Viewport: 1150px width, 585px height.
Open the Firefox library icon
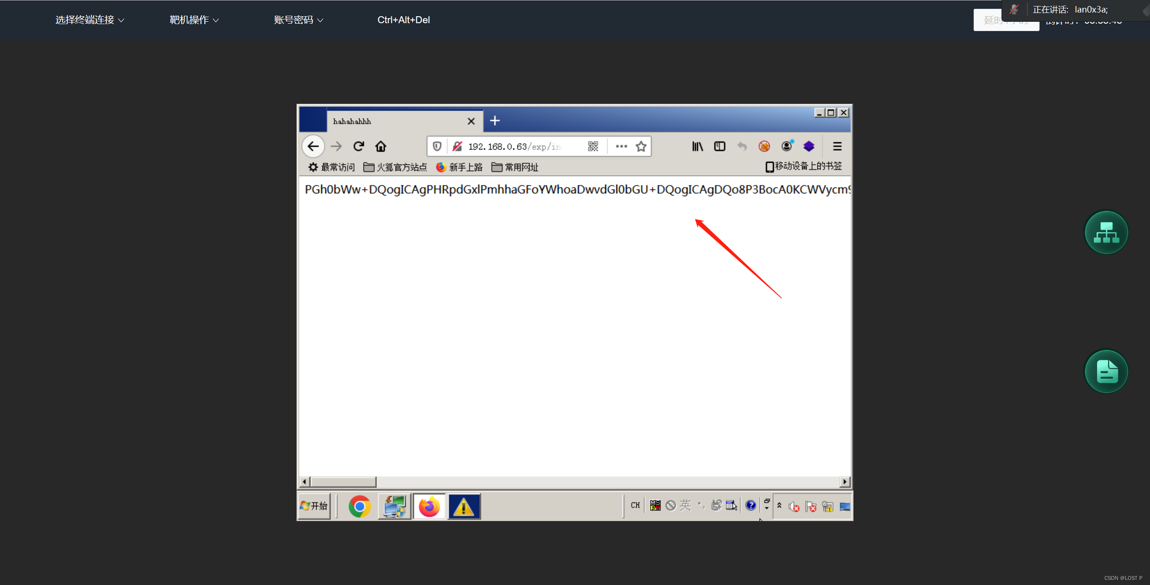[x=697, y=146]
